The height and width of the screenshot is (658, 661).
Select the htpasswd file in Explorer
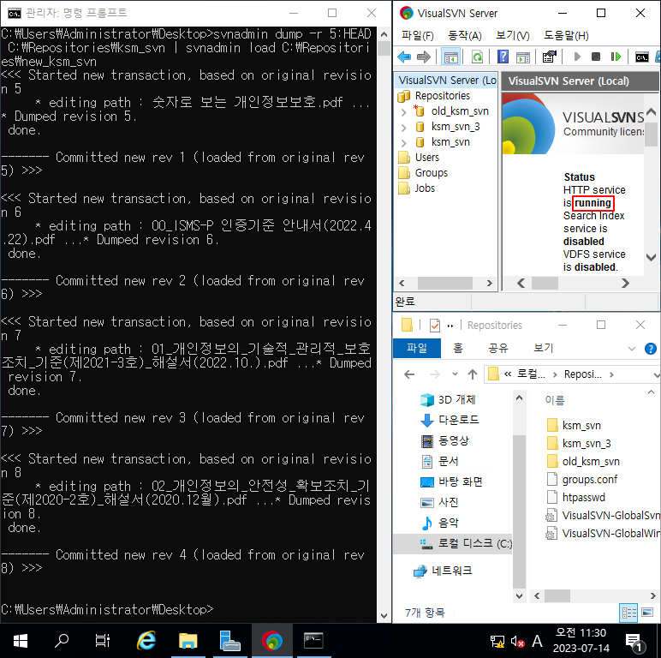coord(576,497)
